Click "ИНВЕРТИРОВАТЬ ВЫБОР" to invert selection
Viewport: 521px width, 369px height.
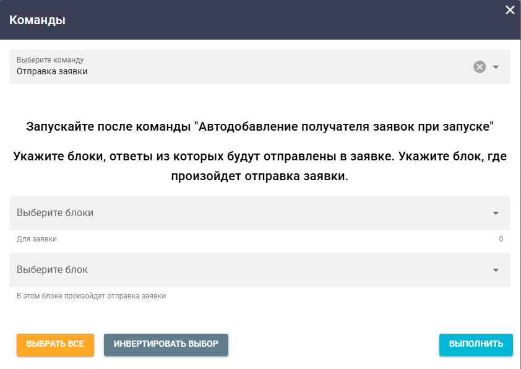pos(166,345)
